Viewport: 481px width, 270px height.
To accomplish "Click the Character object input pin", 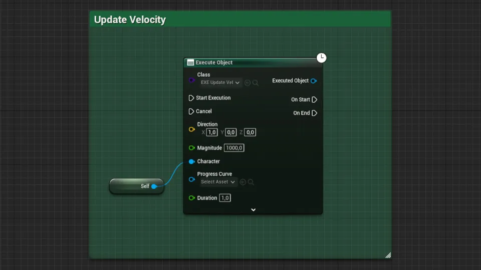I will pos(192,161).
